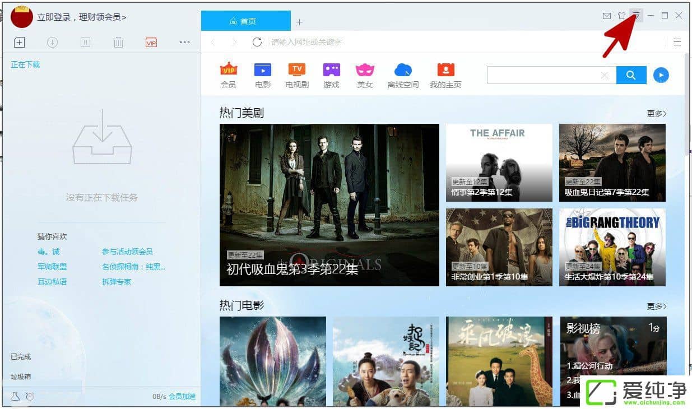This screenshot has height=409, width=692.
Task: Open the lab flask icon at bottom
Action: click(x=15, y=397)
